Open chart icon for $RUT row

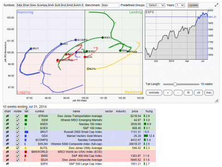point(7,132)
